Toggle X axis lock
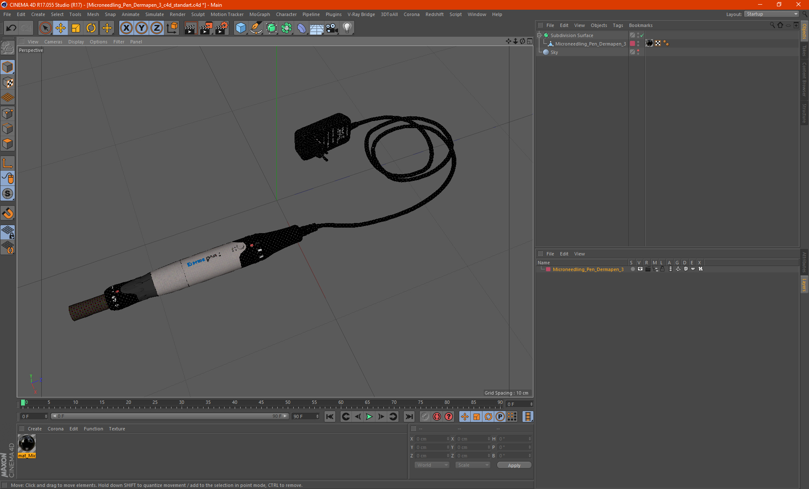809x489 pixels. click(x=126, y=28)
